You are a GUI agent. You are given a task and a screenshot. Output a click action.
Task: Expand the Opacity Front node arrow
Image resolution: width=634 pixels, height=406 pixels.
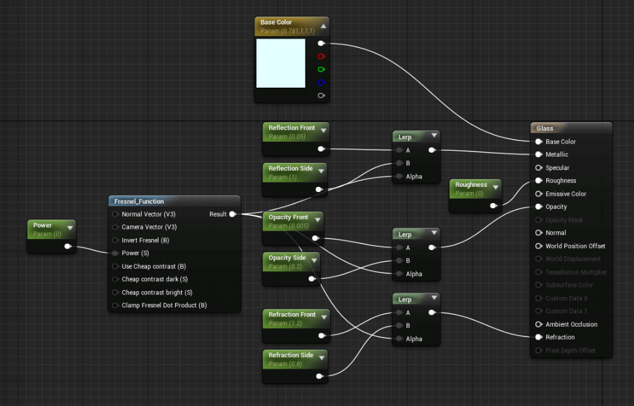[318, 220]
